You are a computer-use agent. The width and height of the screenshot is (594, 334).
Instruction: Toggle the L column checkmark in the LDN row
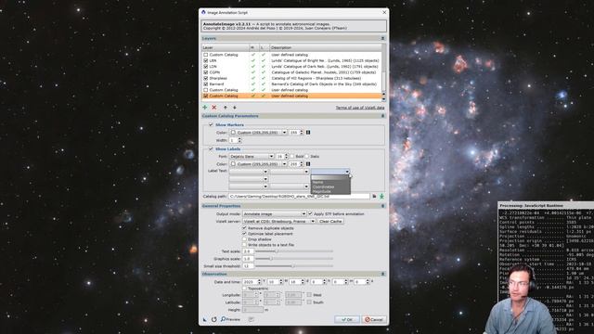pos(264,66)
